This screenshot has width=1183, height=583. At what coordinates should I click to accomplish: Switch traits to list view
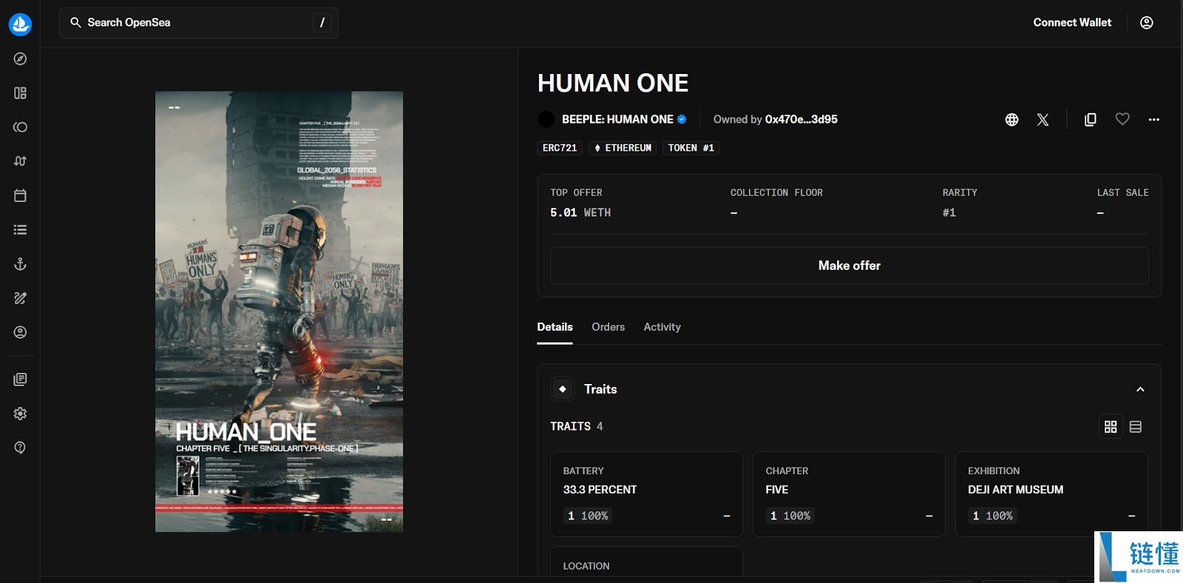[x=1136, y=427]
